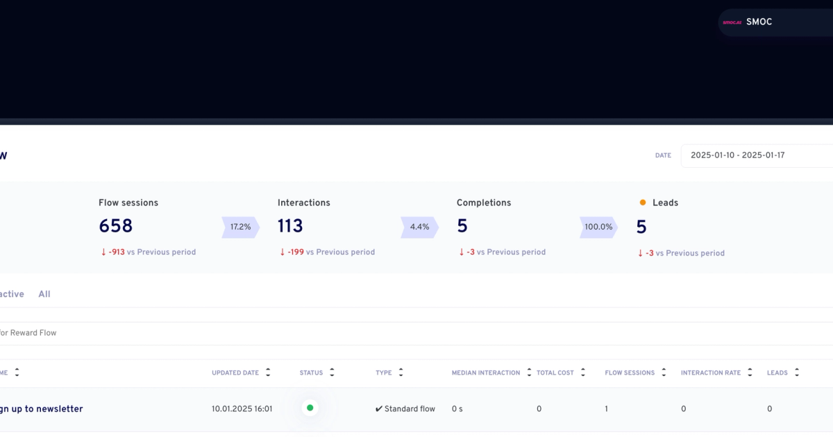This screenshot has height=437, width=833.
Task: Click the orange dot beside Leads
Action: point(643,203)
